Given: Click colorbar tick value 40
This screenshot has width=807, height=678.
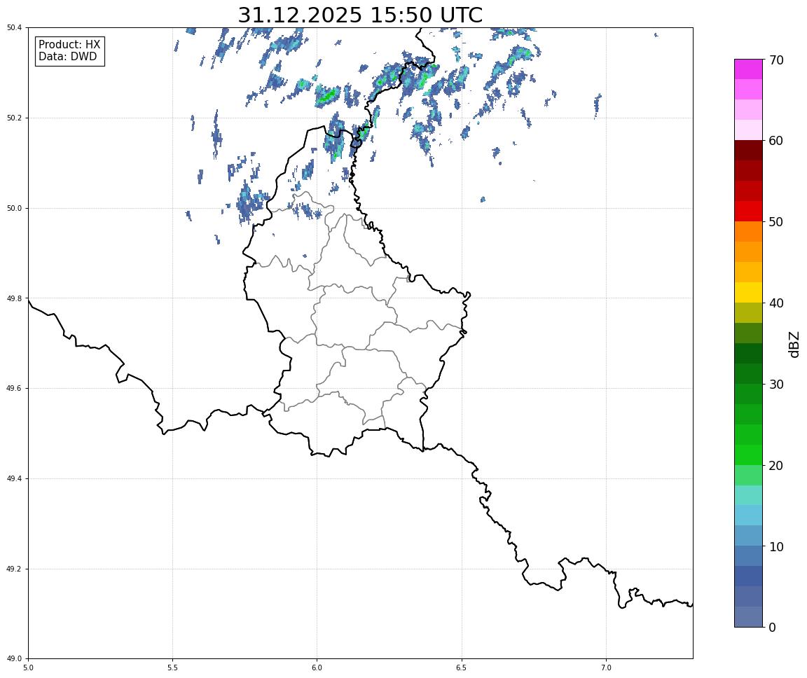Looking at the screenshot, I should [776, 303].
